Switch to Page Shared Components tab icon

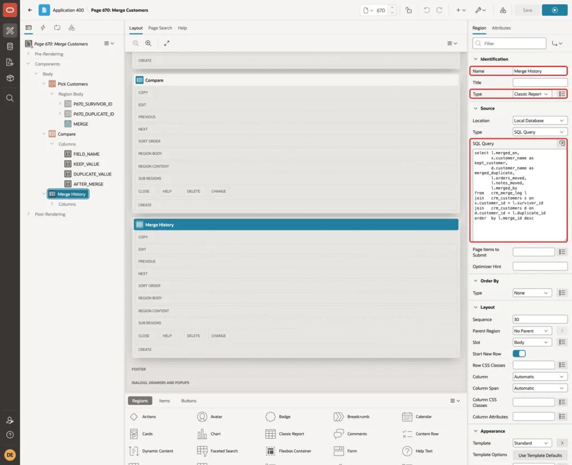pyautogui.click(x=71, y=28)
